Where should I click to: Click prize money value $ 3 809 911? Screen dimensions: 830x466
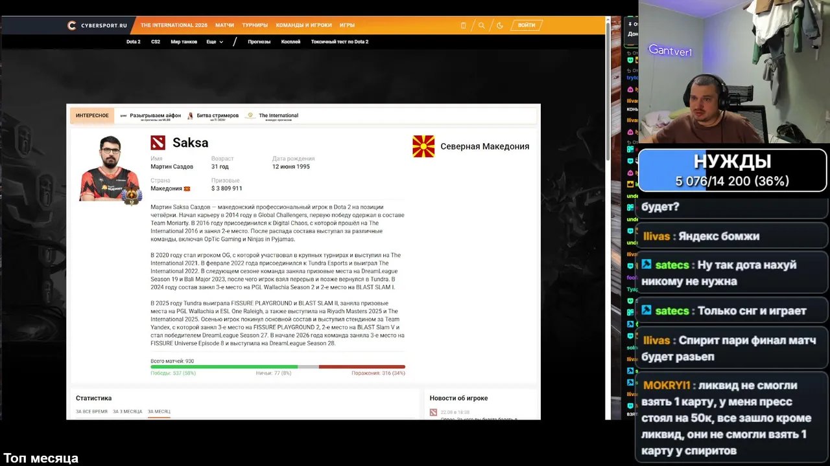[x=226, y=189]
